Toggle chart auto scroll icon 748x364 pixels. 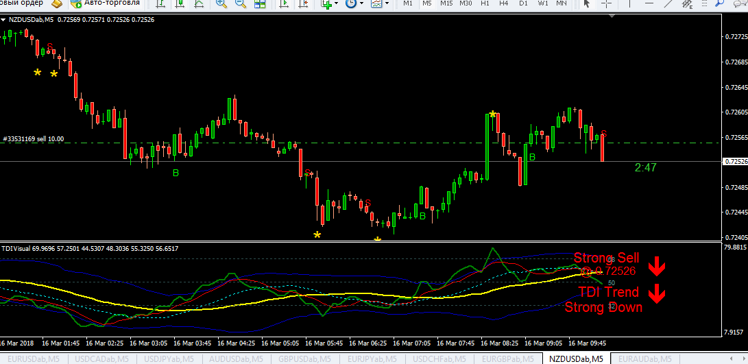pyautogui.click(x=285, y=4)
